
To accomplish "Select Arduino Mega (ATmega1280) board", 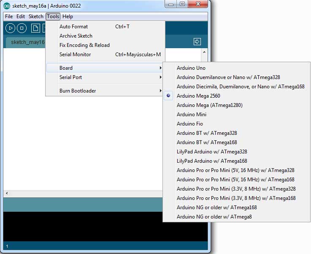I will coord(237,105).
